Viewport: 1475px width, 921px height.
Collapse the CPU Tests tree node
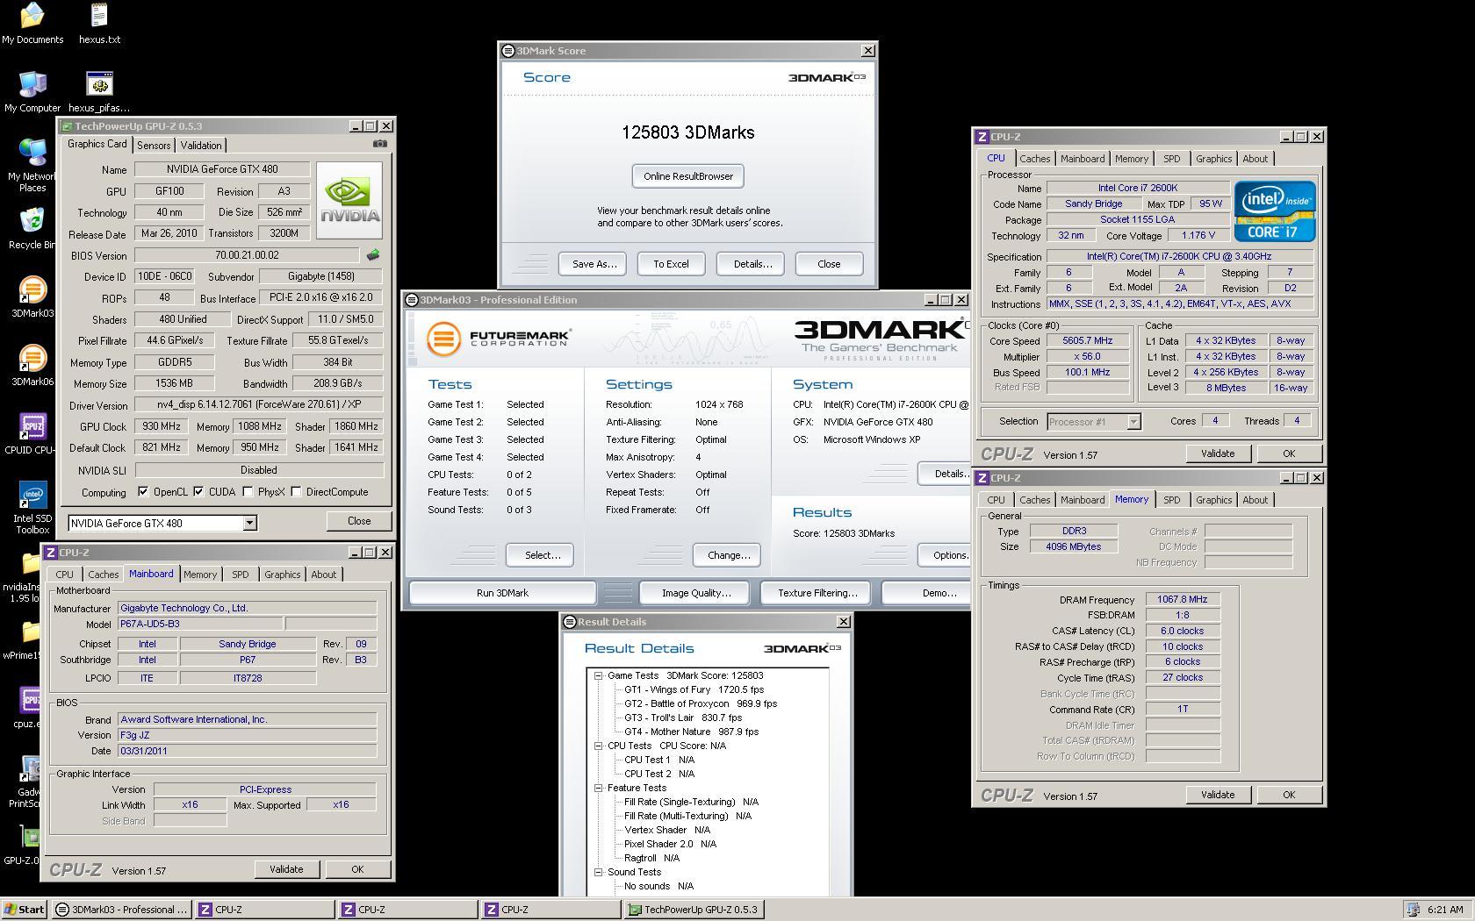point(598,746)
